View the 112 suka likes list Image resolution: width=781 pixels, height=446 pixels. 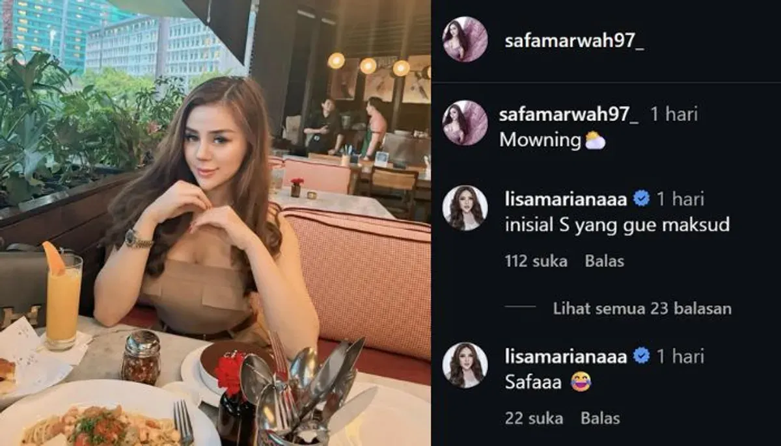pyautogui.click(x=536, y=261)
